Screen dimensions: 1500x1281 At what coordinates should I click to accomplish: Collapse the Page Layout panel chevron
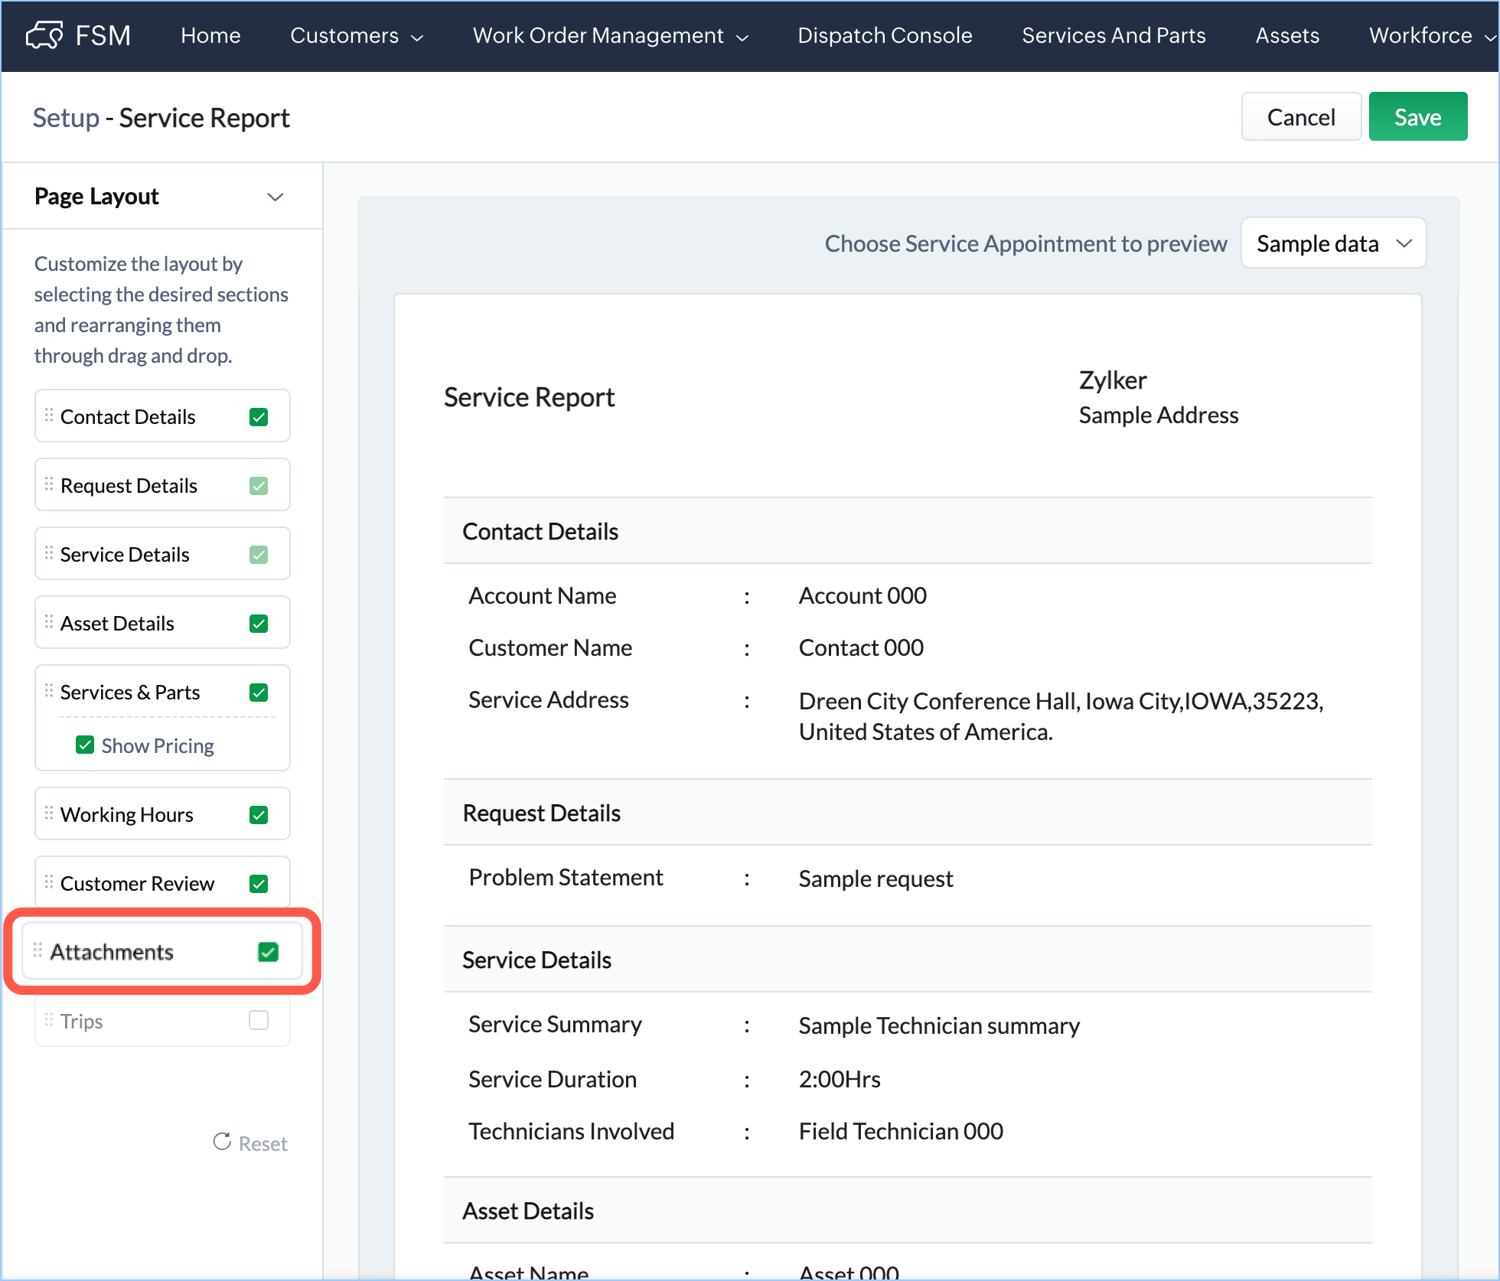(276, 197)
